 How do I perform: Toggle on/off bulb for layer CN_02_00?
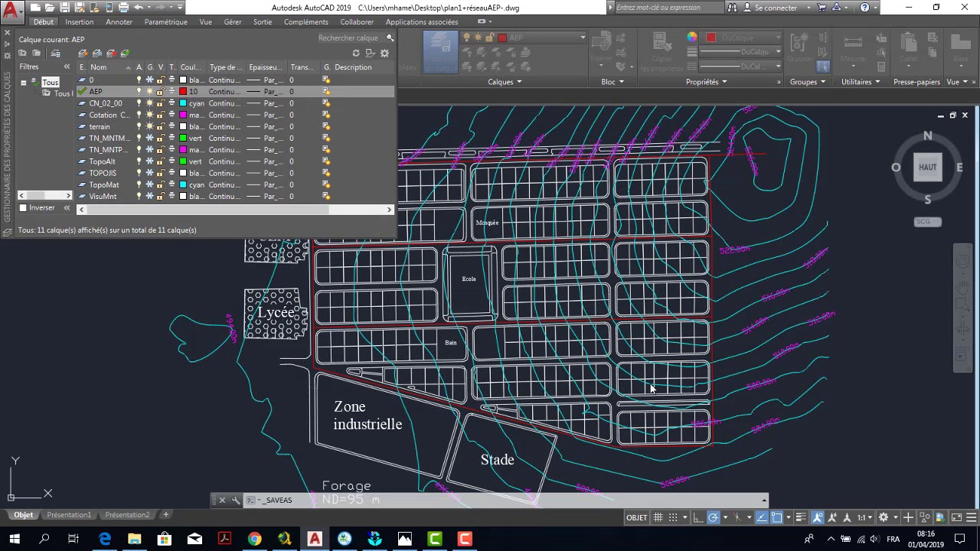[139, 103]
